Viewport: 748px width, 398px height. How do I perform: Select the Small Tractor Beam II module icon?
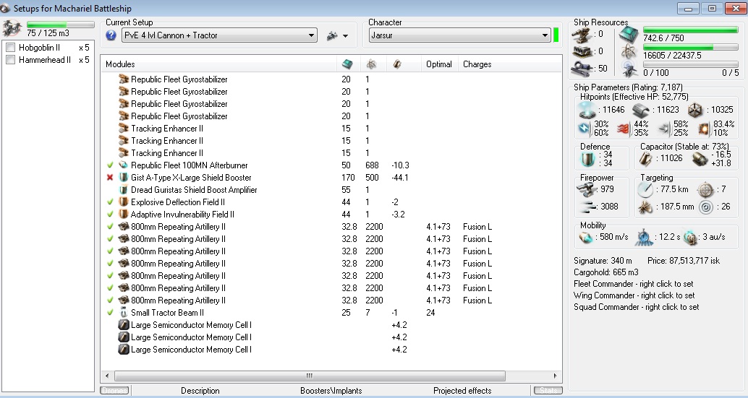point(124,312)
